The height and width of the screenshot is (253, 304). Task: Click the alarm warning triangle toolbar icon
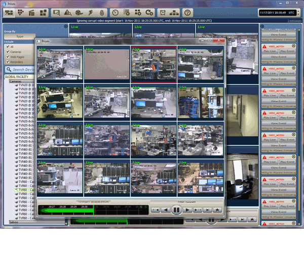(x=67, y=12)
